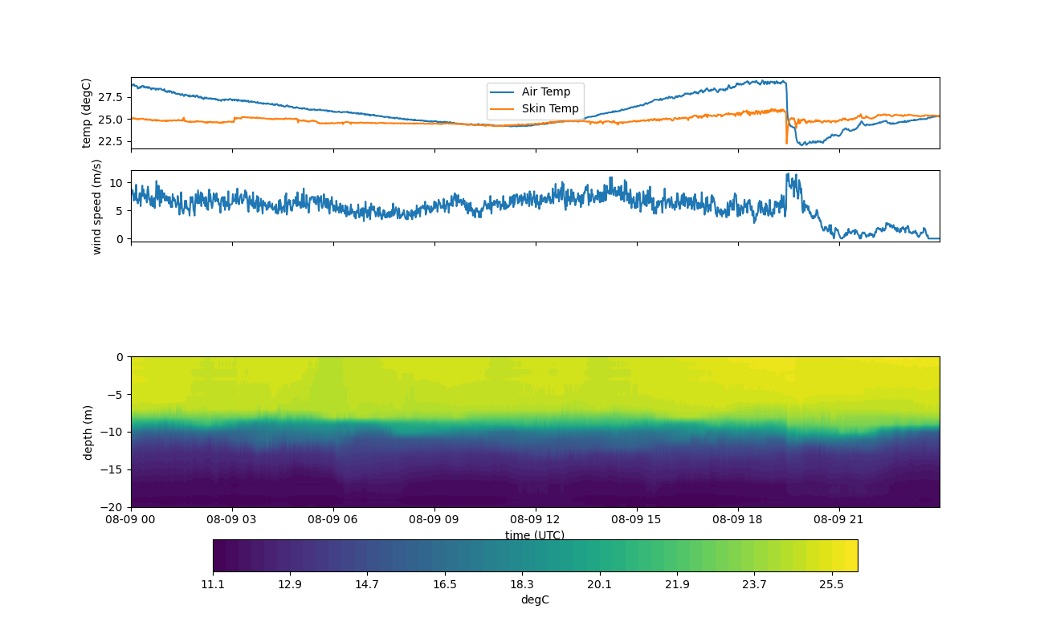
Task: Click the 25.5 colorbar tick label
Action: [x=831, y=585]
